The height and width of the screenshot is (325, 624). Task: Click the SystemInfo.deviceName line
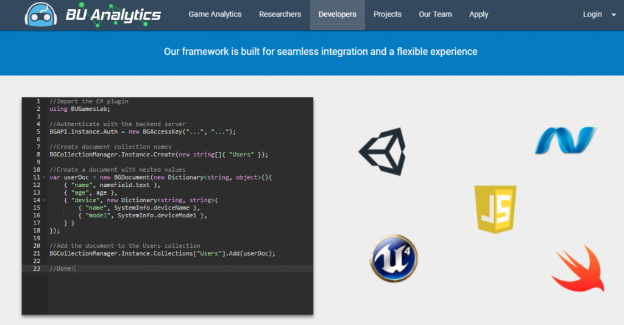pyautogui.click(x=139, y=208)
